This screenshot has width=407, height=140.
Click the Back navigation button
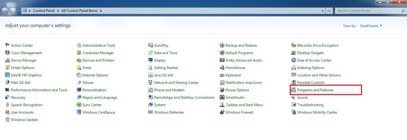point(5,11)
